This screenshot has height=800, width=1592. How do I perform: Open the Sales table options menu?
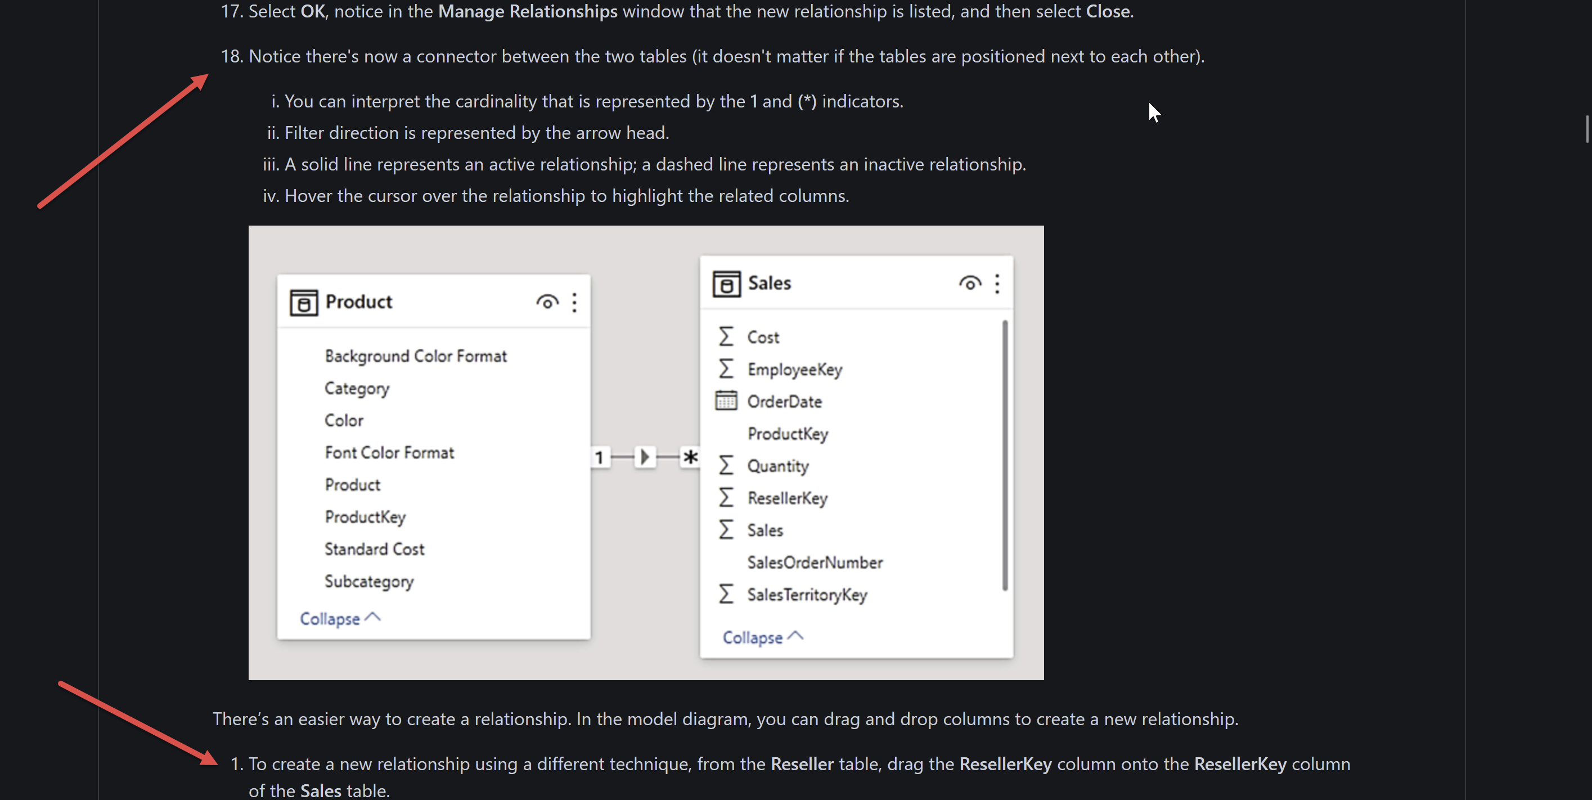tap(996, 282)
